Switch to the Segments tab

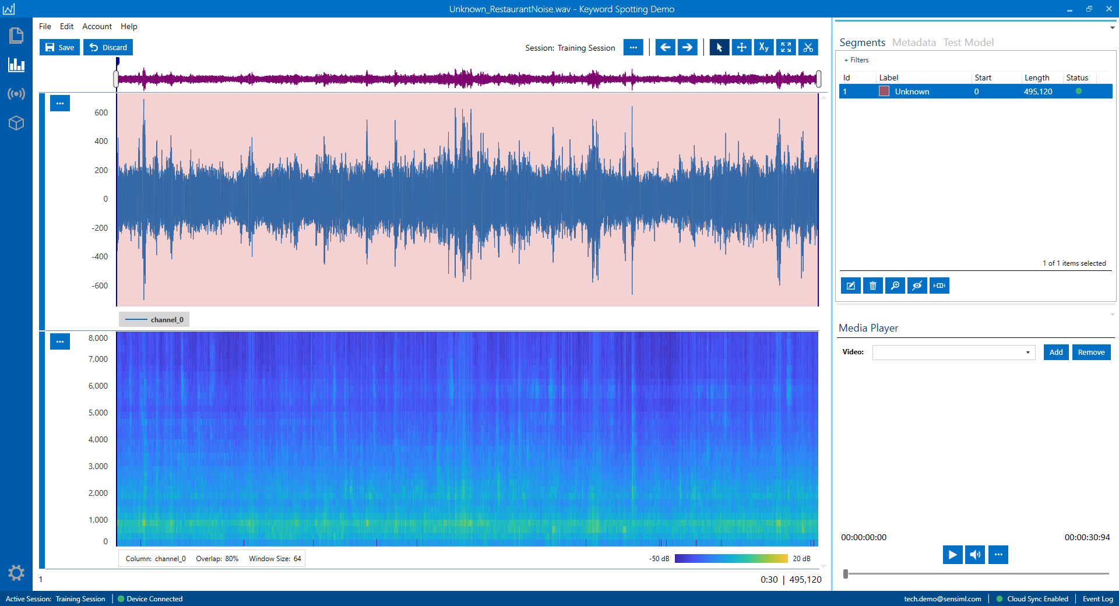862,43
